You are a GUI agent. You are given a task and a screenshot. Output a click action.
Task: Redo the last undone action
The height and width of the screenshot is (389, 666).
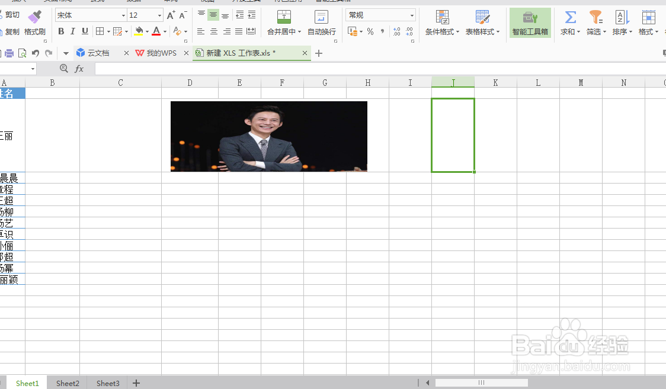pos(49,53)
